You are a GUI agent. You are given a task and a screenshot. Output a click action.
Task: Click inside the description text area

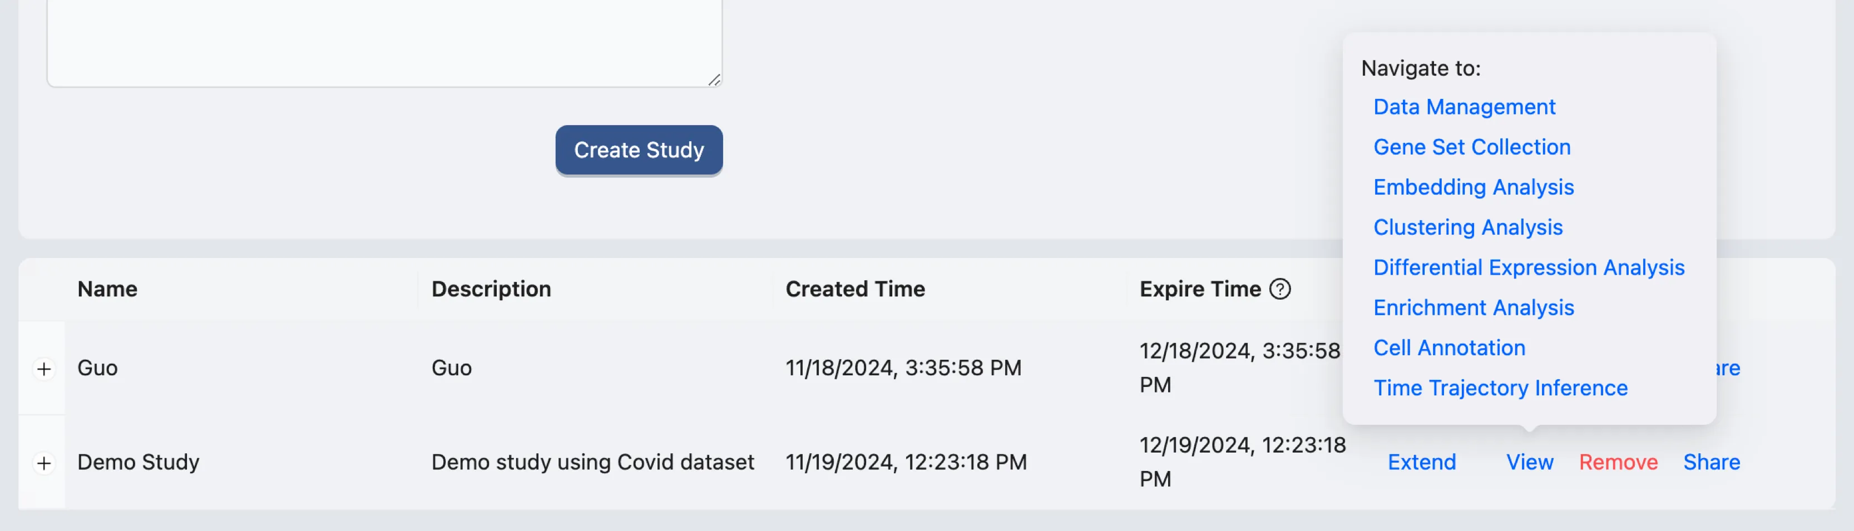(x=384, y=39)
